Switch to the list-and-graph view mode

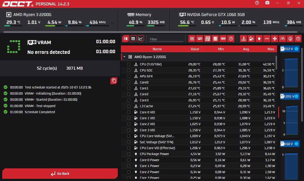point(126,39)
